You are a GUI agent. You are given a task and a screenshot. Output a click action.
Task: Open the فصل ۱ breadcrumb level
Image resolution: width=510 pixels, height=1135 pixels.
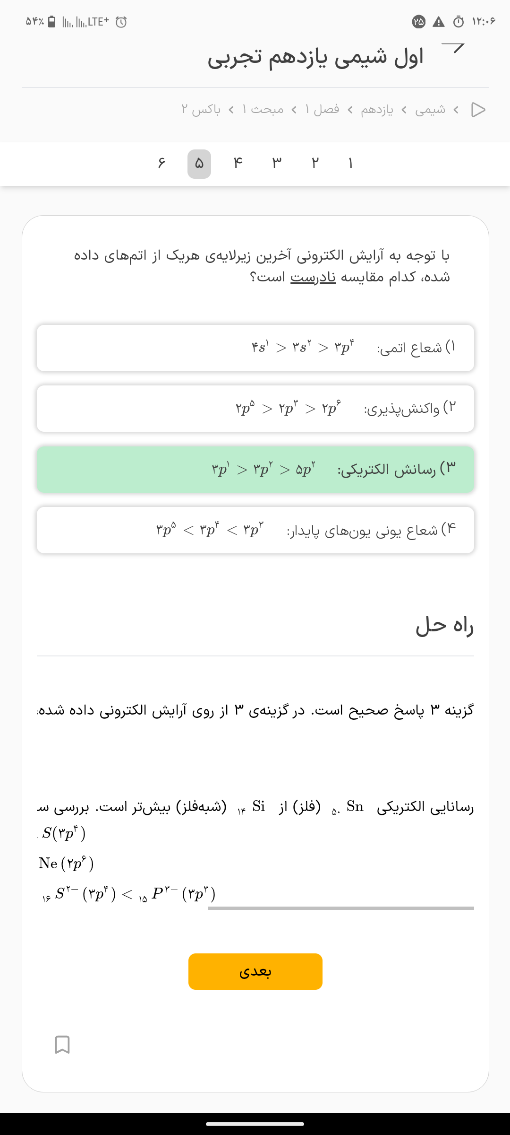pos(322,110)
